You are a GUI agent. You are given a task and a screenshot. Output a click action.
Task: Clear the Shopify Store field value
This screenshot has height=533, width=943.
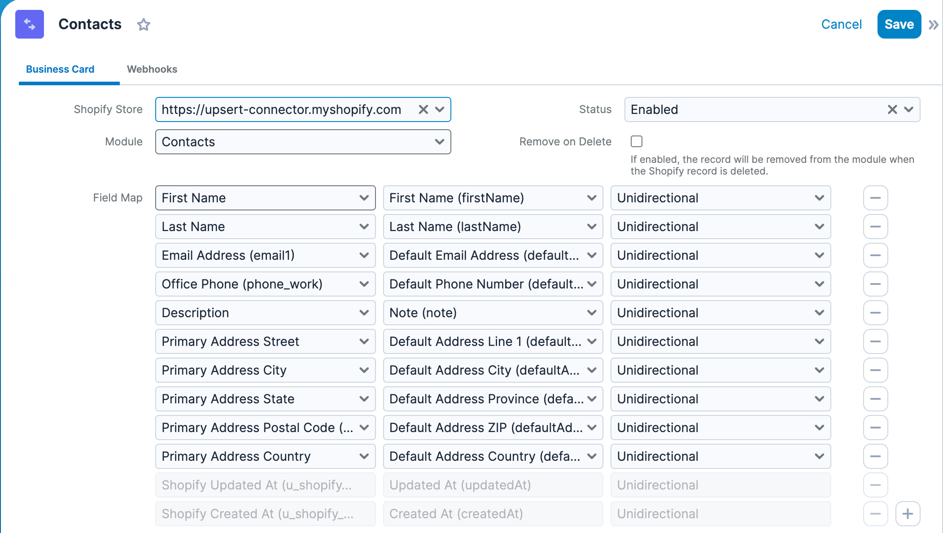click(422, 109)
